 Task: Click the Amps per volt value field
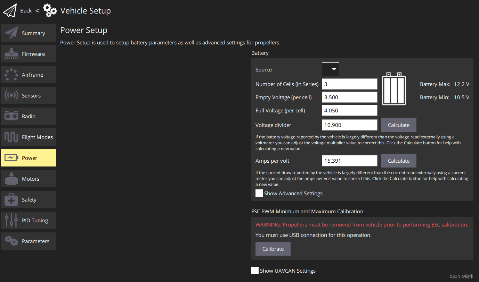[x=350, y=161]
